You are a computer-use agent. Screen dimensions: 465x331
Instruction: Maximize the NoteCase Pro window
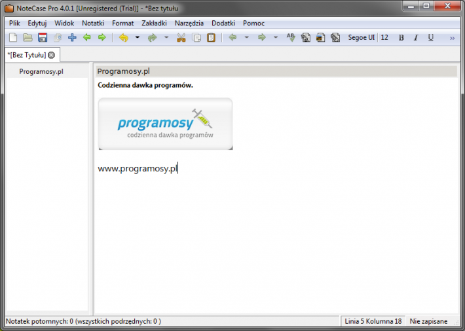pos(426,6)
